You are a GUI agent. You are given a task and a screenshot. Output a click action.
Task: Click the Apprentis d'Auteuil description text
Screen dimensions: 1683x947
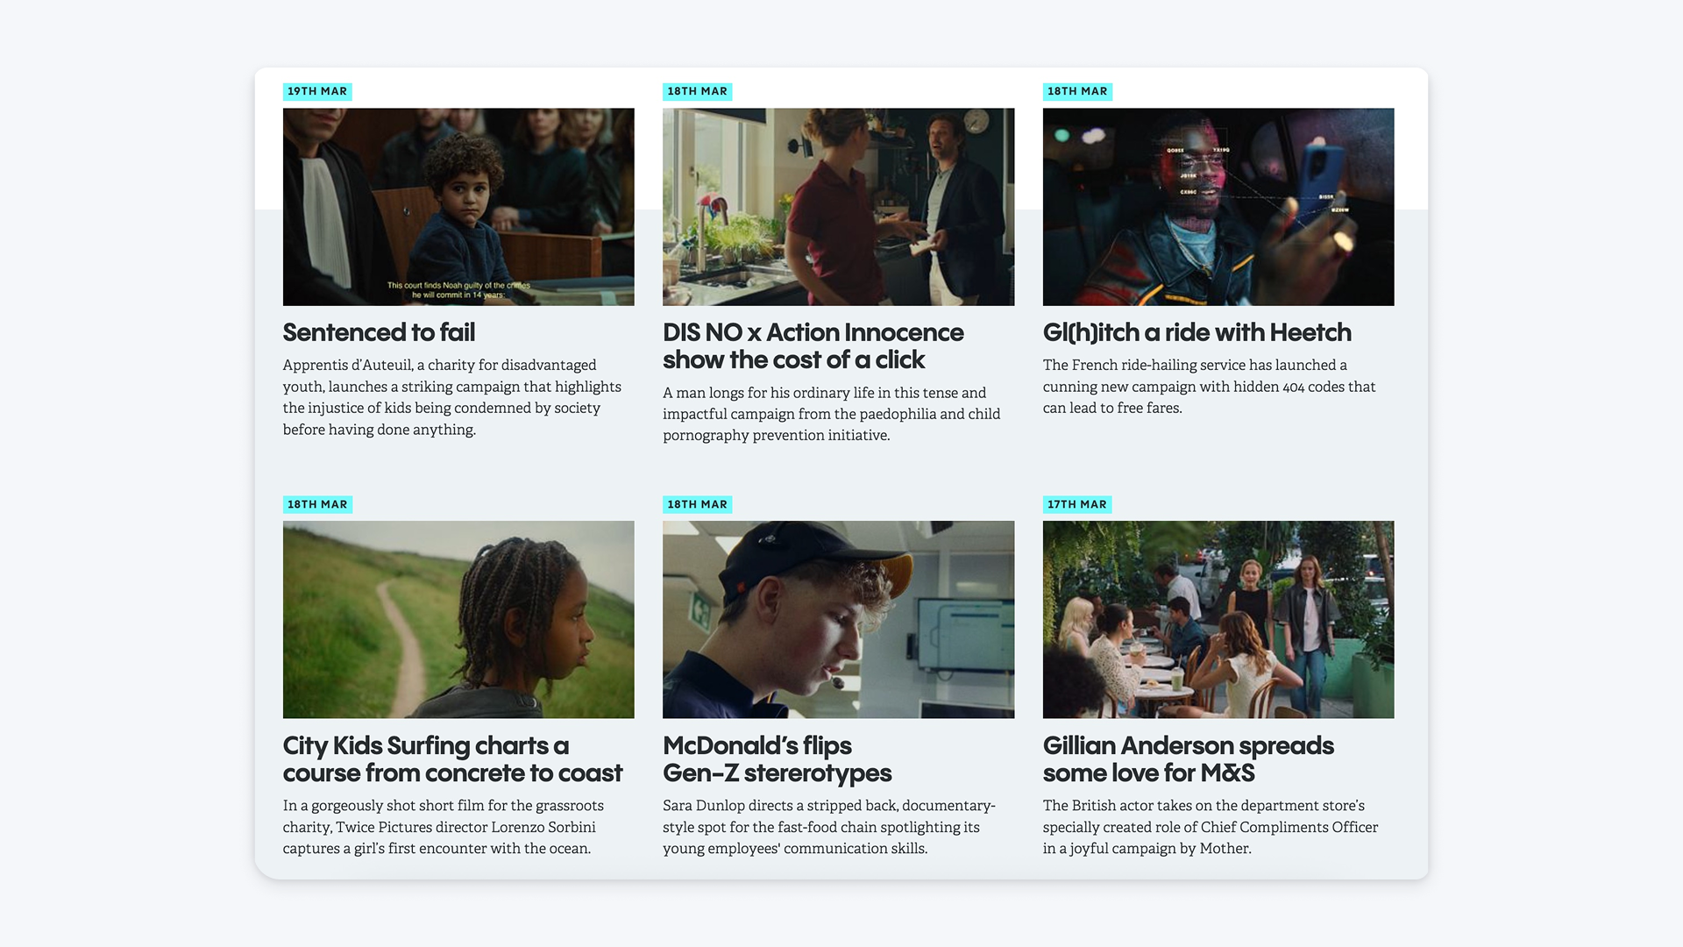click(452, 397)
